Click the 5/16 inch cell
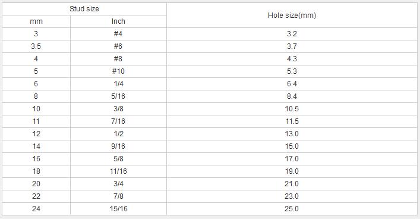Image resolution: width=420 pixels, height=219 pixels. [x=118, y=96]
